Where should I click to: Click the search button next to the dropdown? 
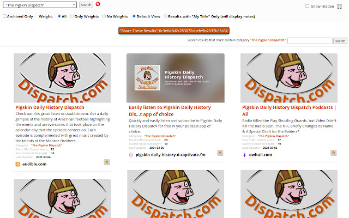pyautogui.click(x=86, y=4)
